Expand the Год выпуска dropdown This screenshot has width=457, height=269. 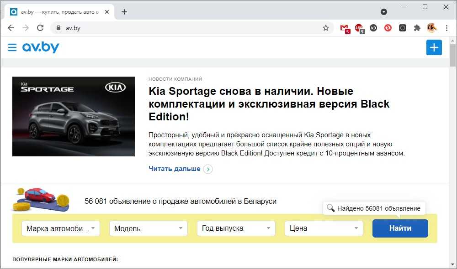tap(236, 228)
